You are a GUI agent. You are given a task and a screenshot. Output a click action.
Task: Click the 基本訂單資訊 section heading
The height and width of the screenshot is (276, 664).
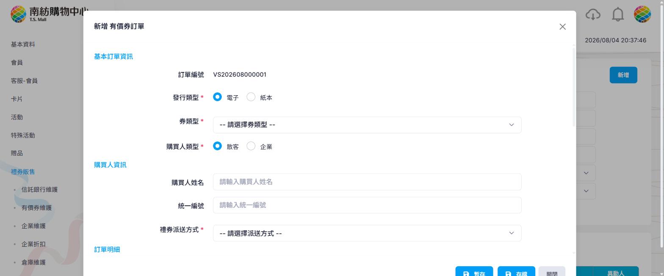pyautogui.click(x=113, y=57)
